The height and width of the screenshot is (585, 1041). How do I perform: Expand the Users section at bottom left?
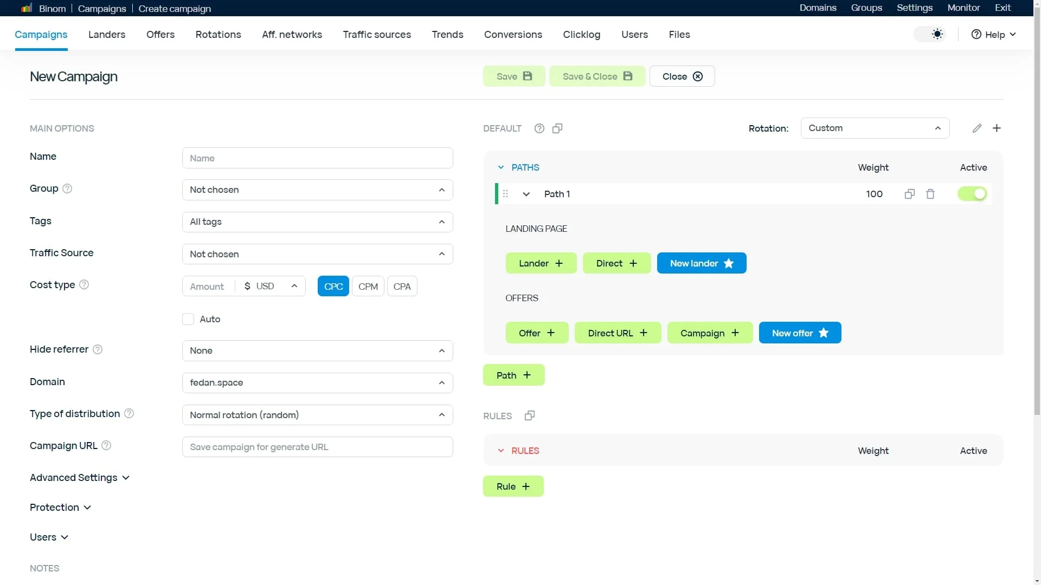coord(49,537)
